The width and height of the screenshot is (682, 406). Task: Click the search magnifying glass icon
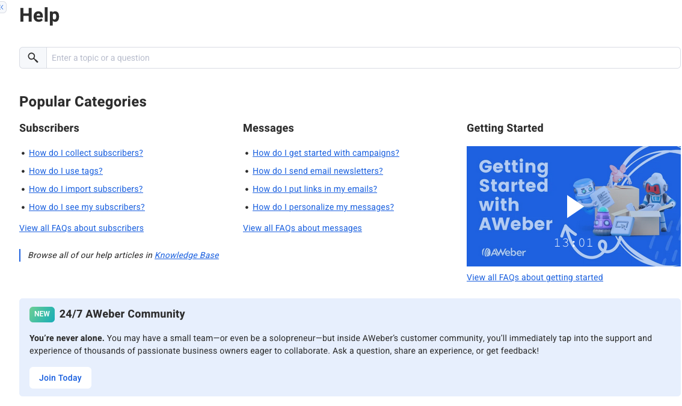[32, 57]
